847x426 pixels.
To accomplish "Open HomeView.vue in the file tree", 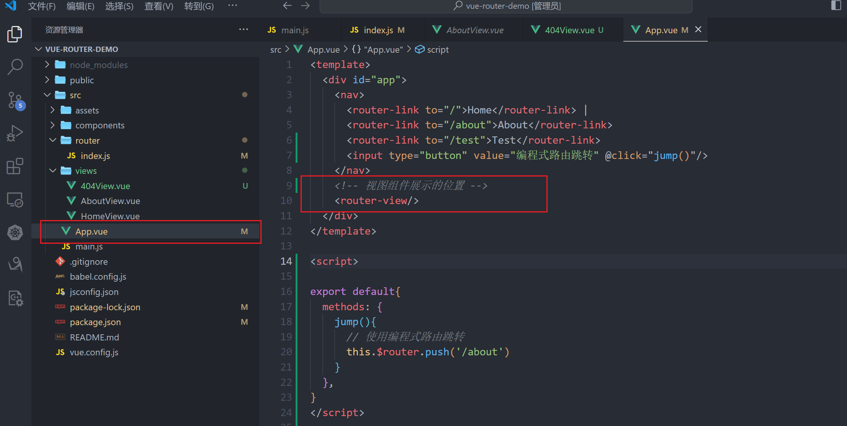I will click(x=110, y=216).
